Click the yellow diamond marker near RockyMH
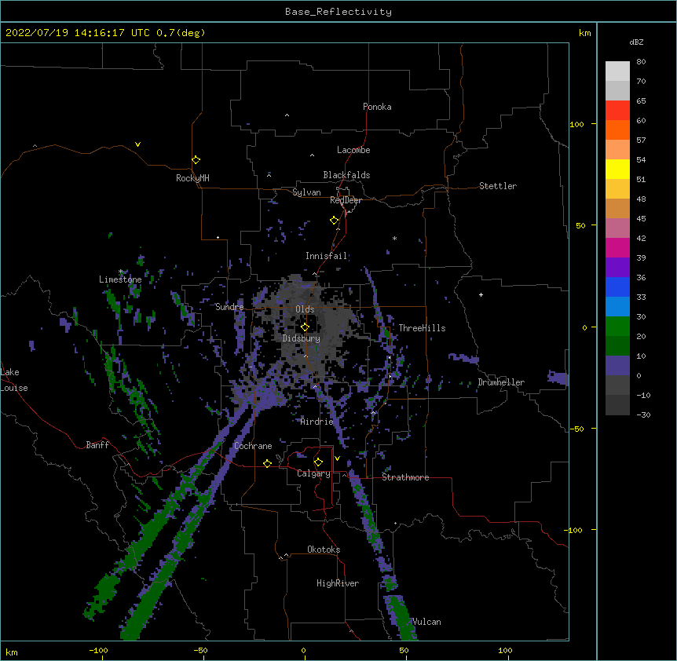This screenshot has width=677, height=661. pyautogui.click(x=196, y=160)
